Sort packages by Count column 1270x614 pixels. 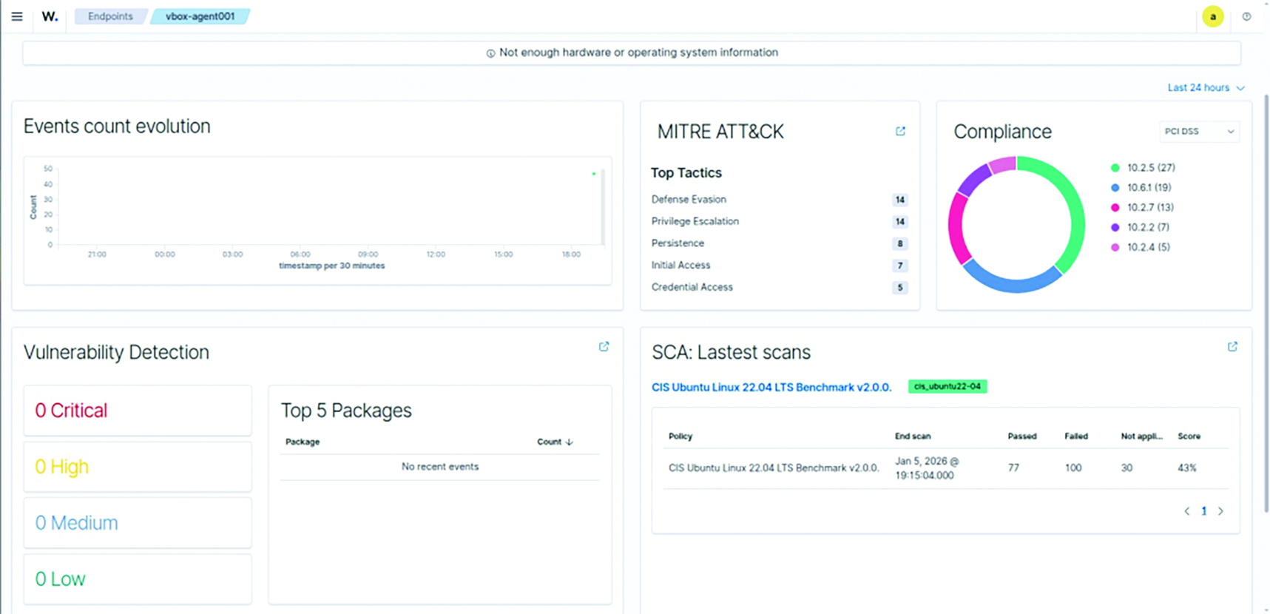[x=554, y=442]
